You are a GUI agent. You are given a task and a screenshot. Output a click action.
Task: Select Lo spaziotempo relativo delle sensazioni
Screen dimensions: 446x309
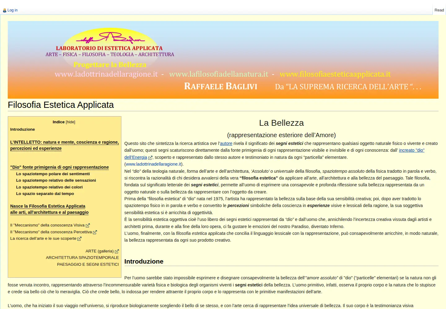56,180
